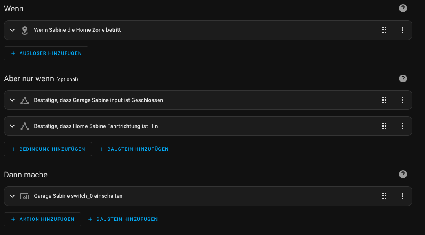Click Bedingung hinzufügen button
425x235 pixels.
pos(48,149)
